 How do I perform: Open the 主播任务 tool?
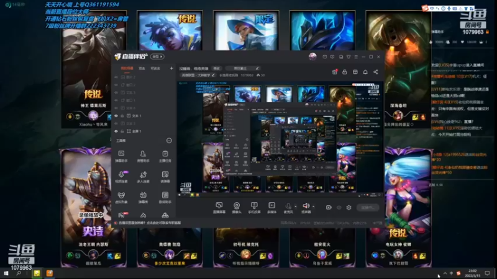pos(165,156)
